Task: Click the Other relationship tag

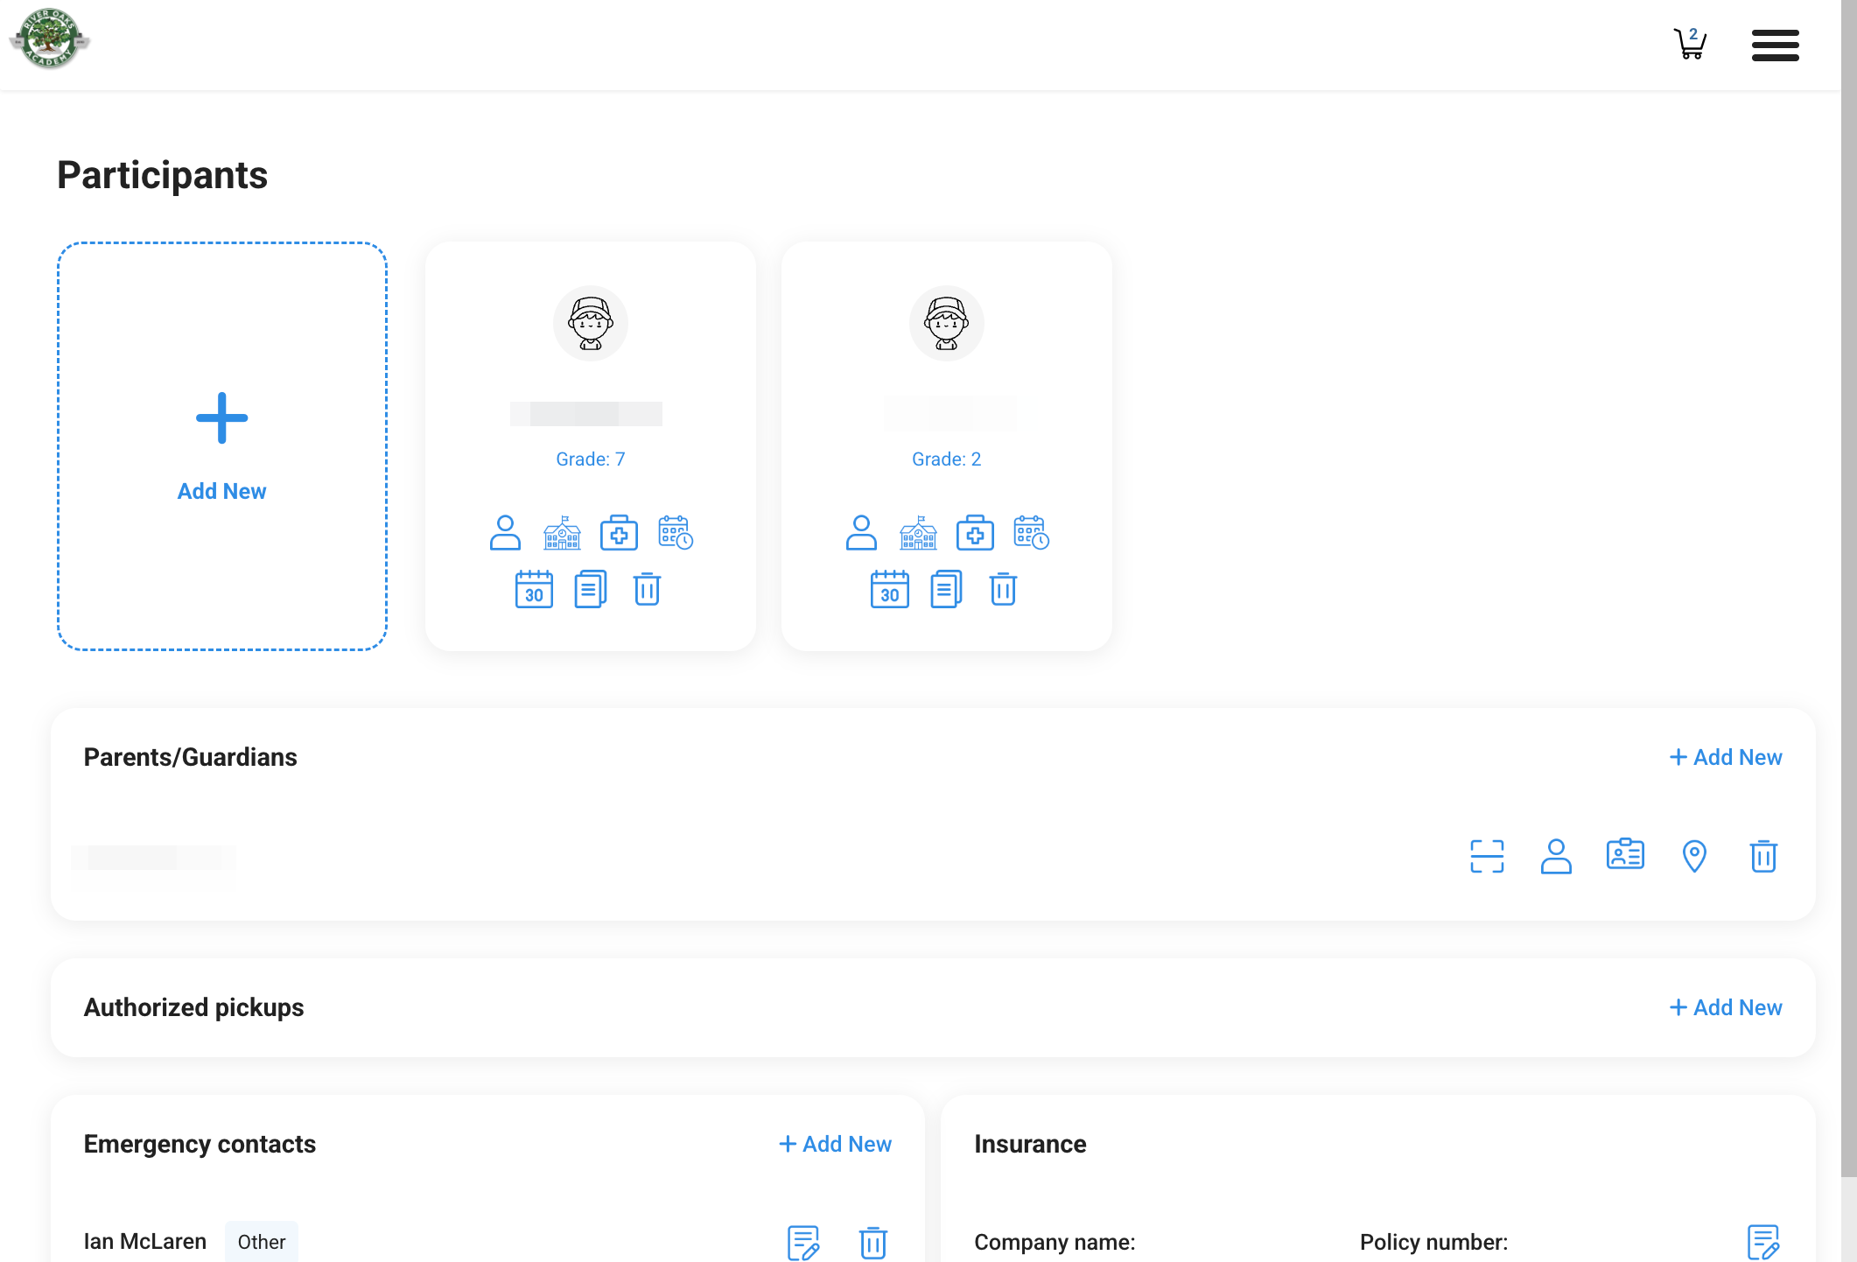Action: (262, 1242)
